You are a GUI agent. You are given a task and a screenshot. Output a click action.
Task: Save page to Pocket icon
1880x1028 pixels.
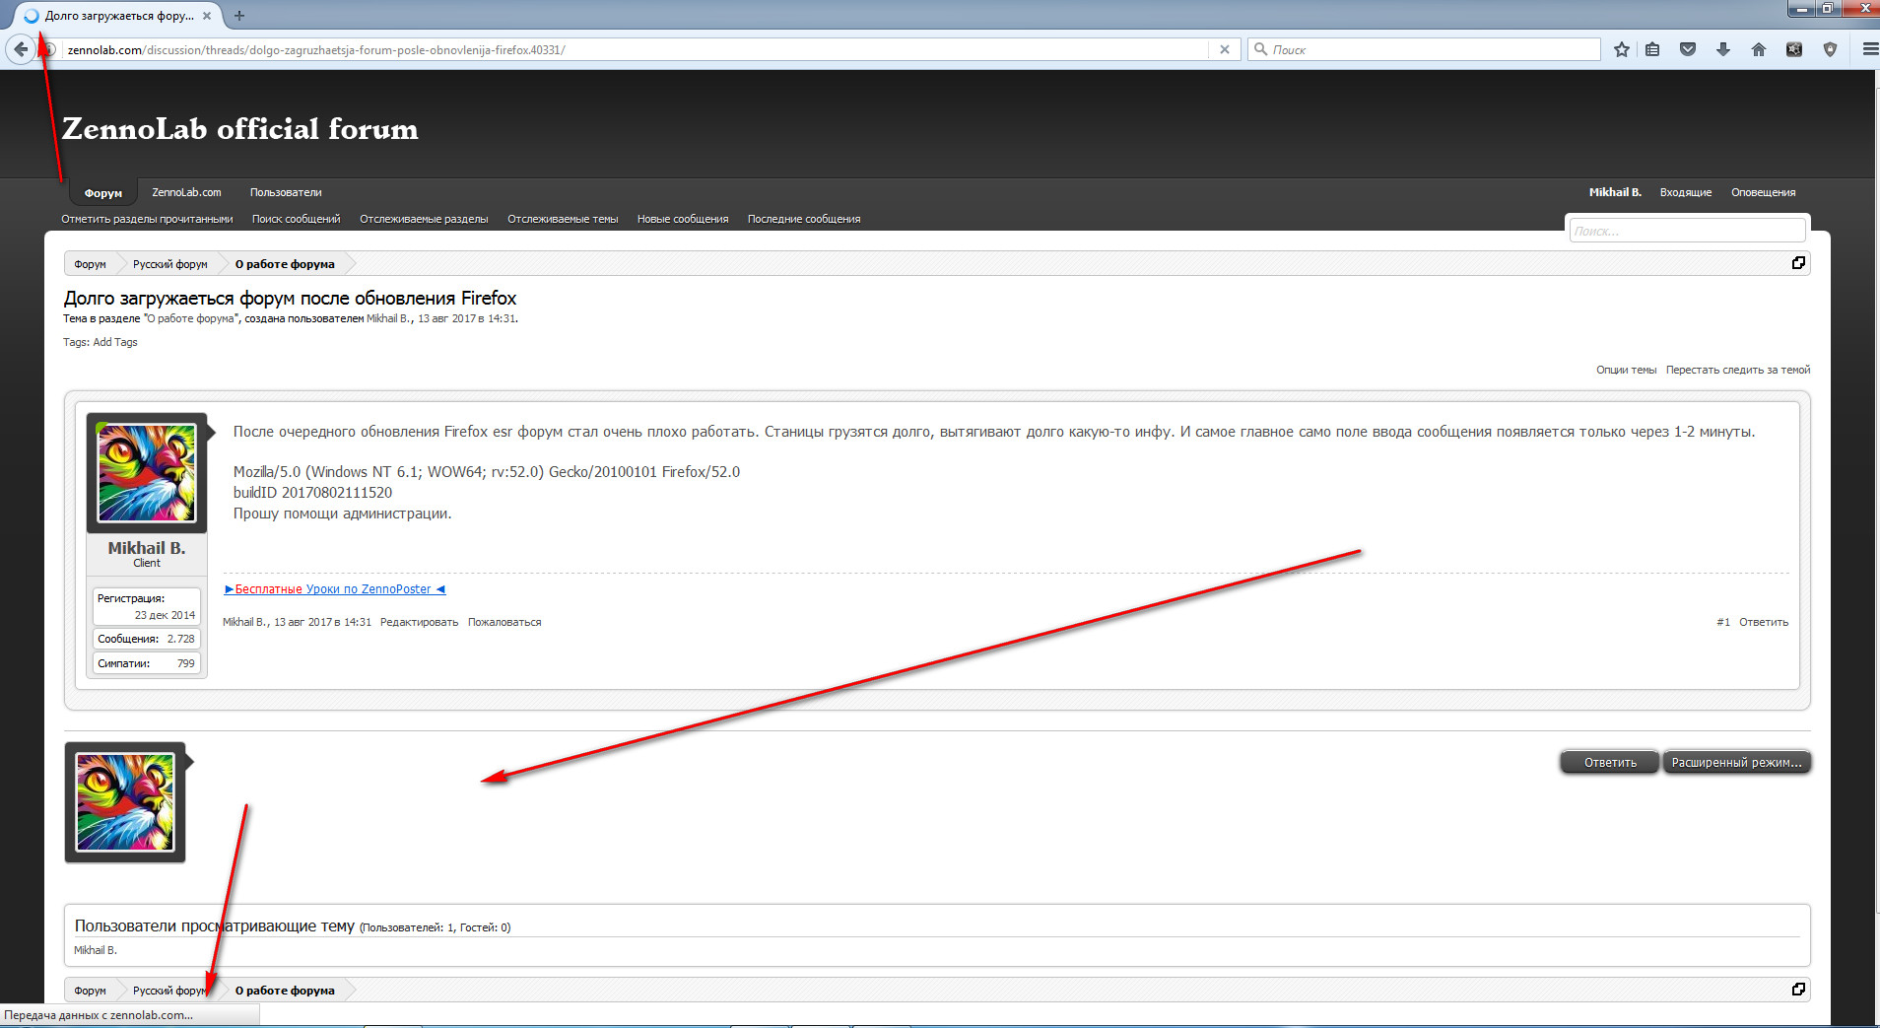[x=1688, y=49]
